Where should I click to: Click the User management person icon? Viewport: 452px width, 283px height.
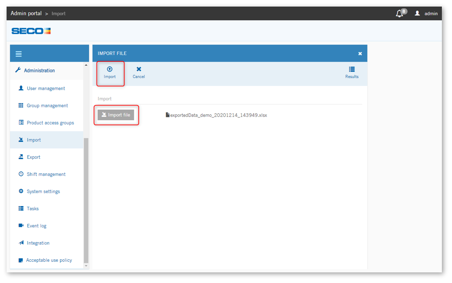pos(21,88)
